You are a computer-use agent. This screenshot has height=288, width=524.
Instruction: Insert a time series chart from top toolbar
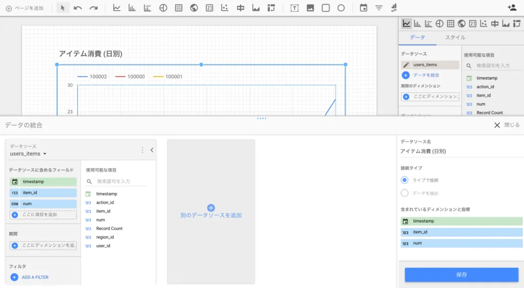point(117,8)
